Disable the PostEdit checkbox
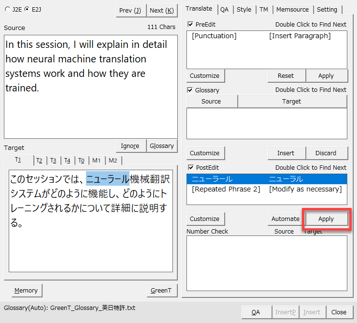The height and width of the screenshot is (323, 357). click(x=190, y=167)
